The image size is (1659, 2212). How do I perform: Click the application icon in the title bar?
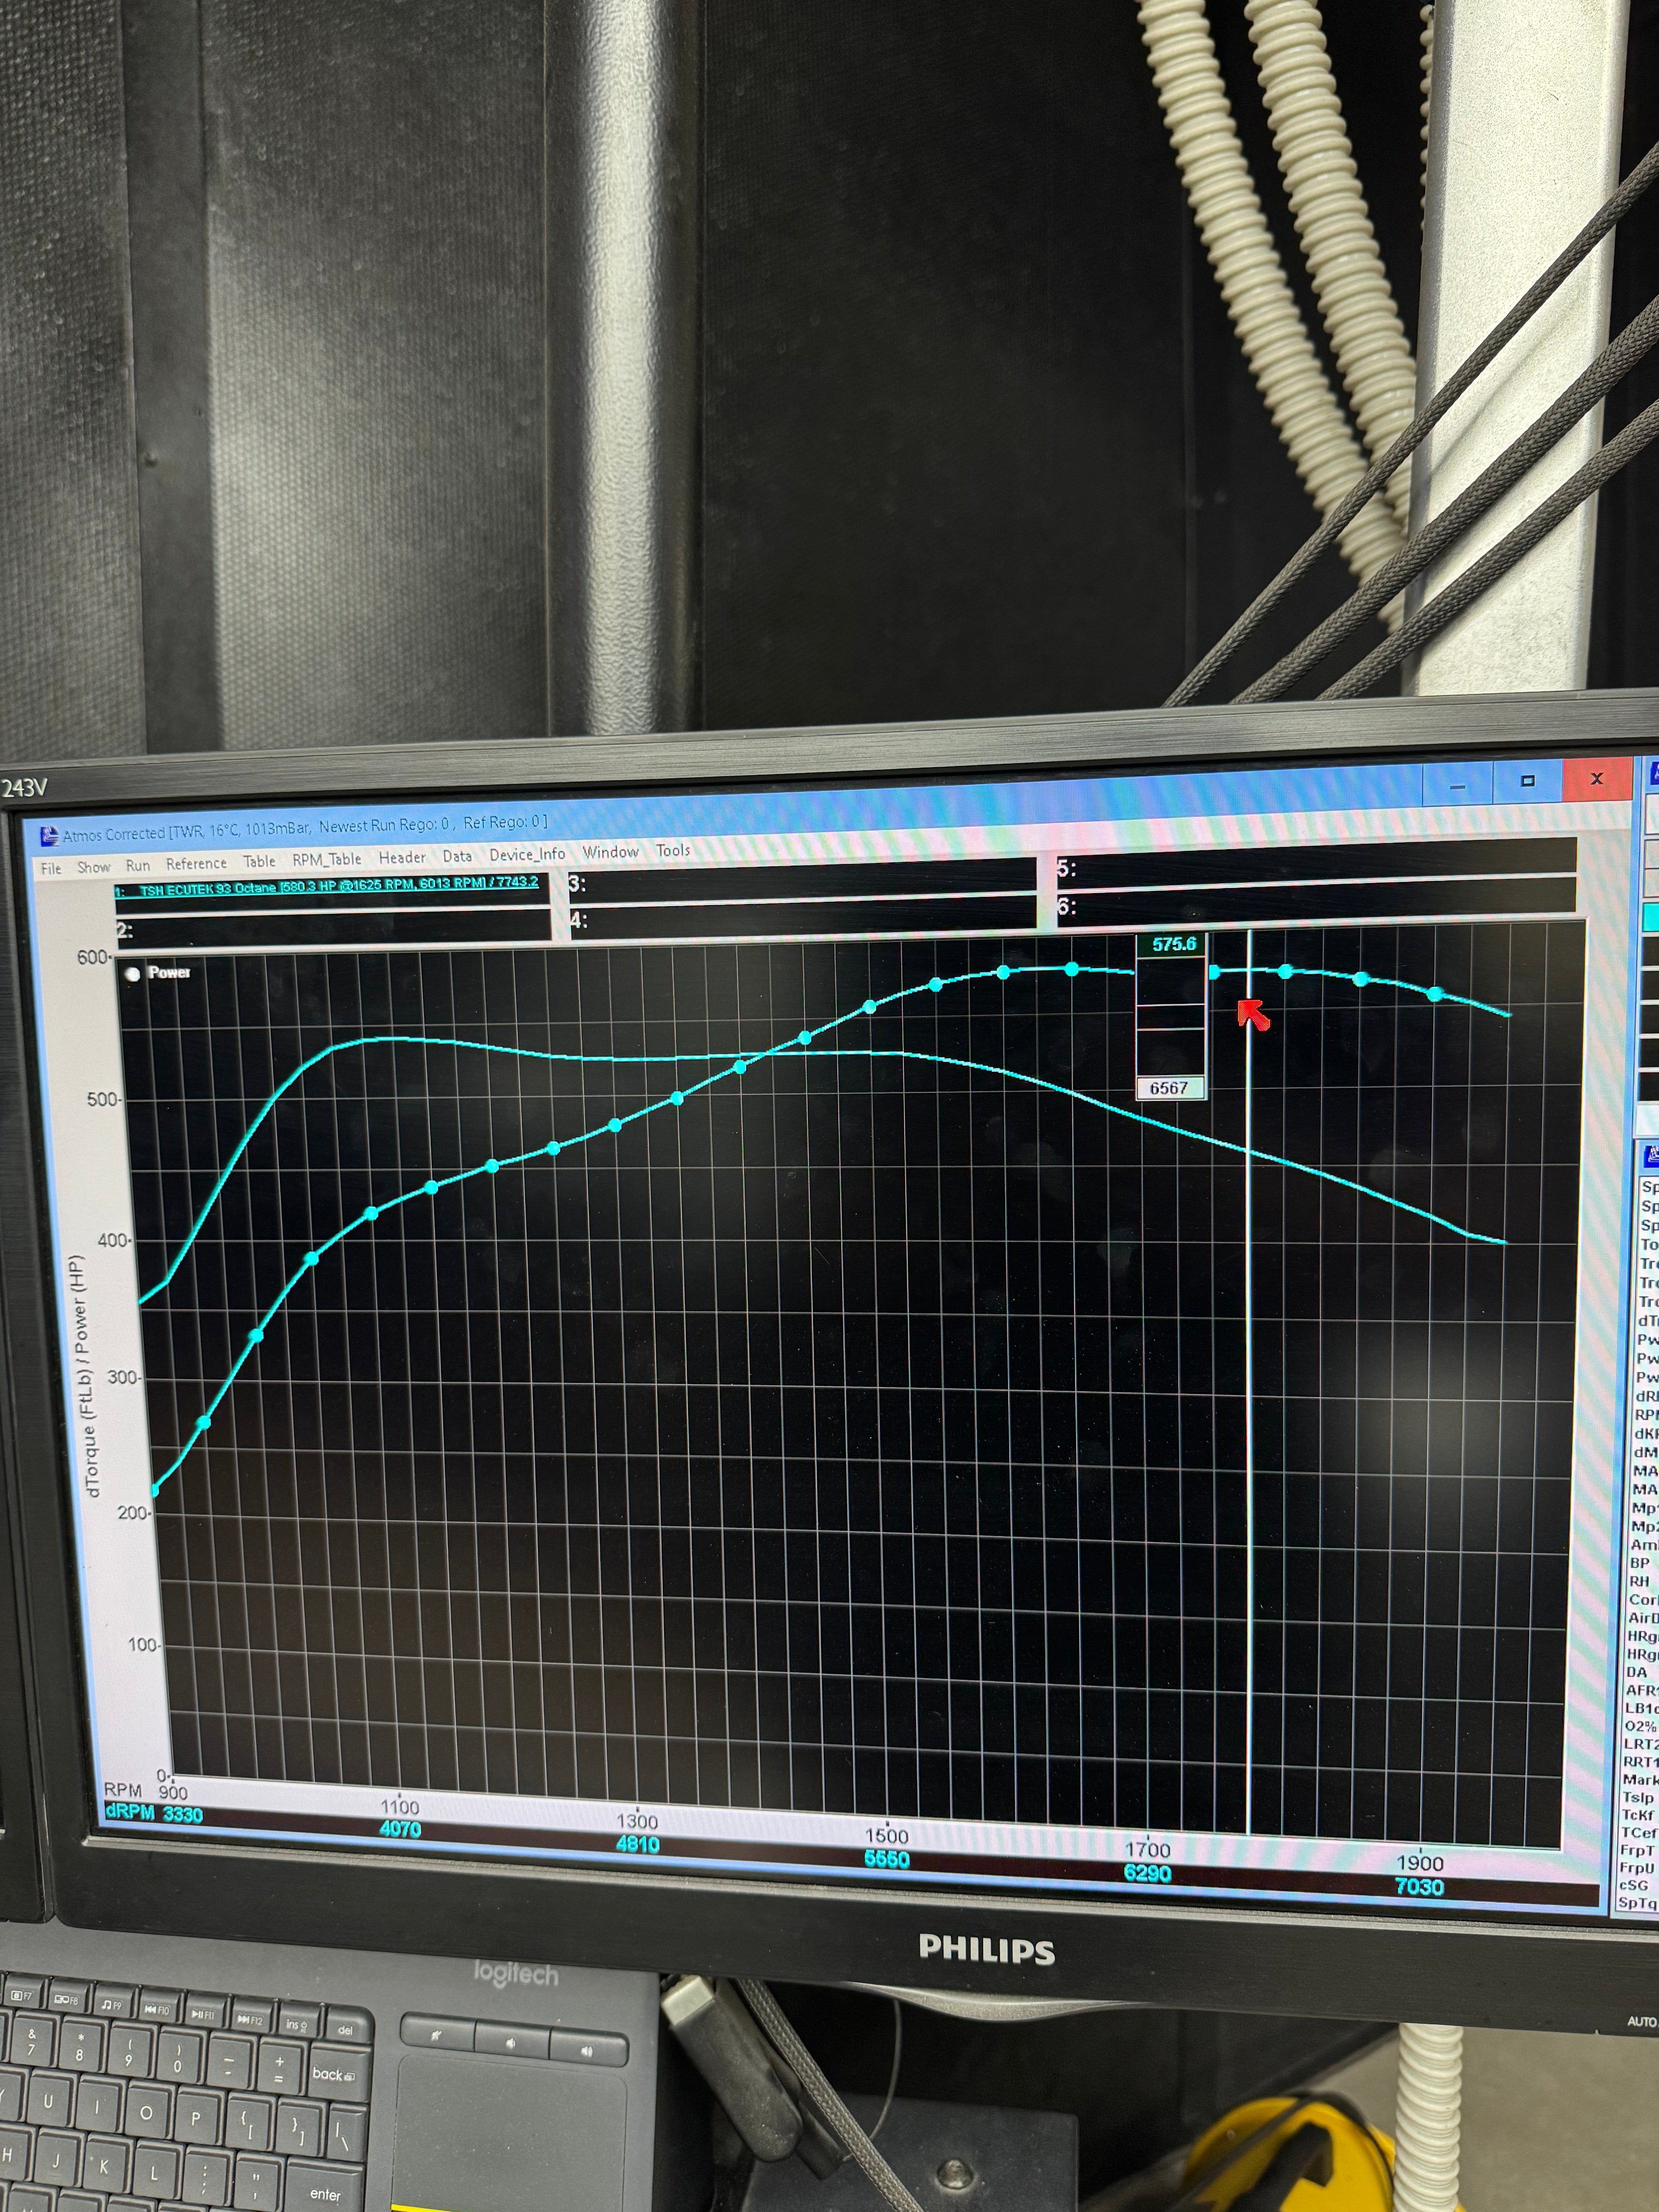(49, 836)
